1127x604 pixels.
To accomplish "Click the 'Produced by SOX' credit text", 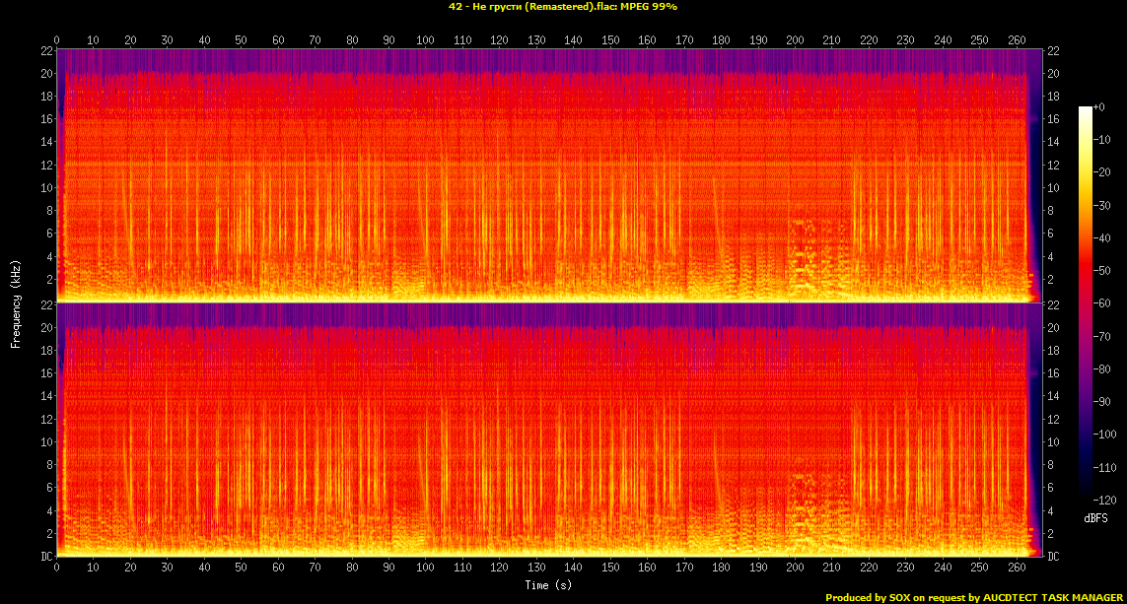I will tap(973, 597).
